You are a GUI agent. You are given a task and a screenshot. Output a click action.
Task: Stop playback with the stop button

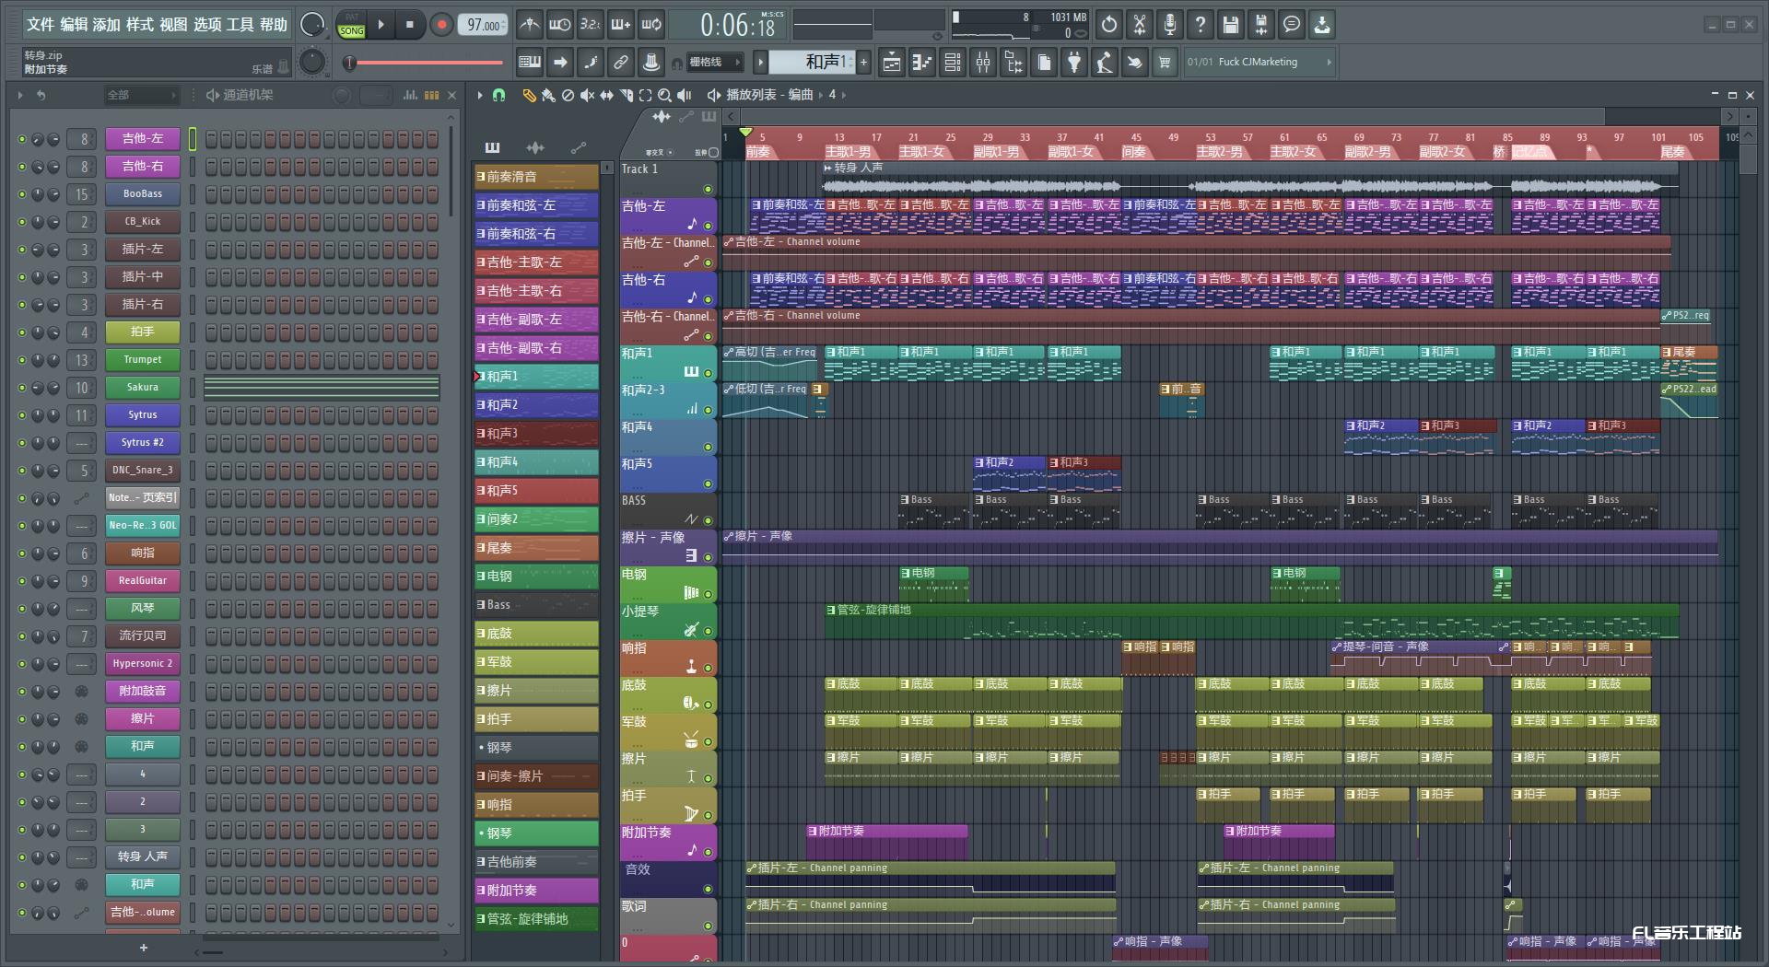point(410,25)
